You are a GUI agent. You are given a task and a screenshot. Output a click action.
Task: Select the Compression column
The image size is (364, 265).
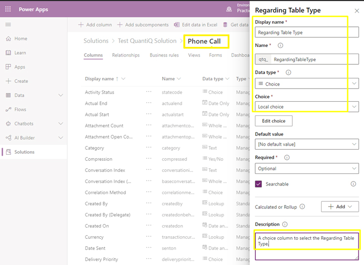(99, 159)
